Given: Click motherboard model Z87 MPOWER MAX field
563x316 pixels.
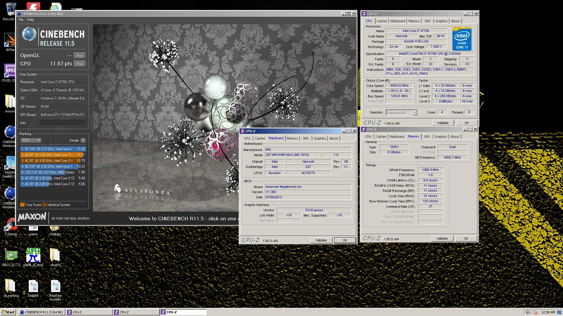Looking at the screenshot, I should pyautogui.click(x=292, y=155).
